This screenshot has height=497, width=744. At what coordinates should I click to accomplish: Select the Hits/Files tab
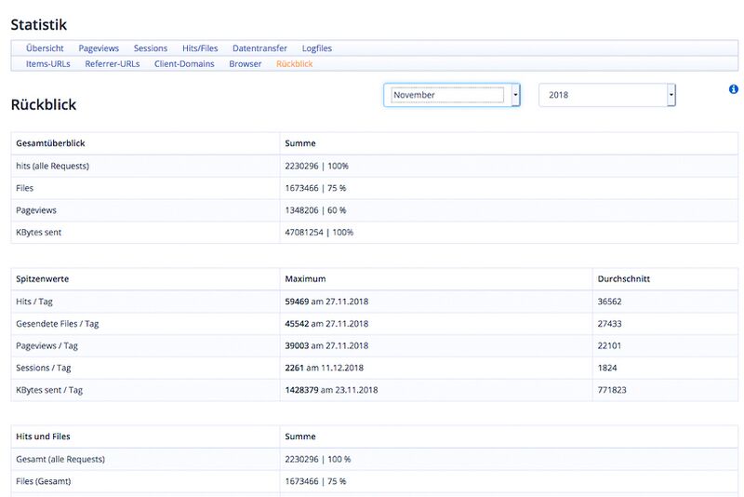200,48
